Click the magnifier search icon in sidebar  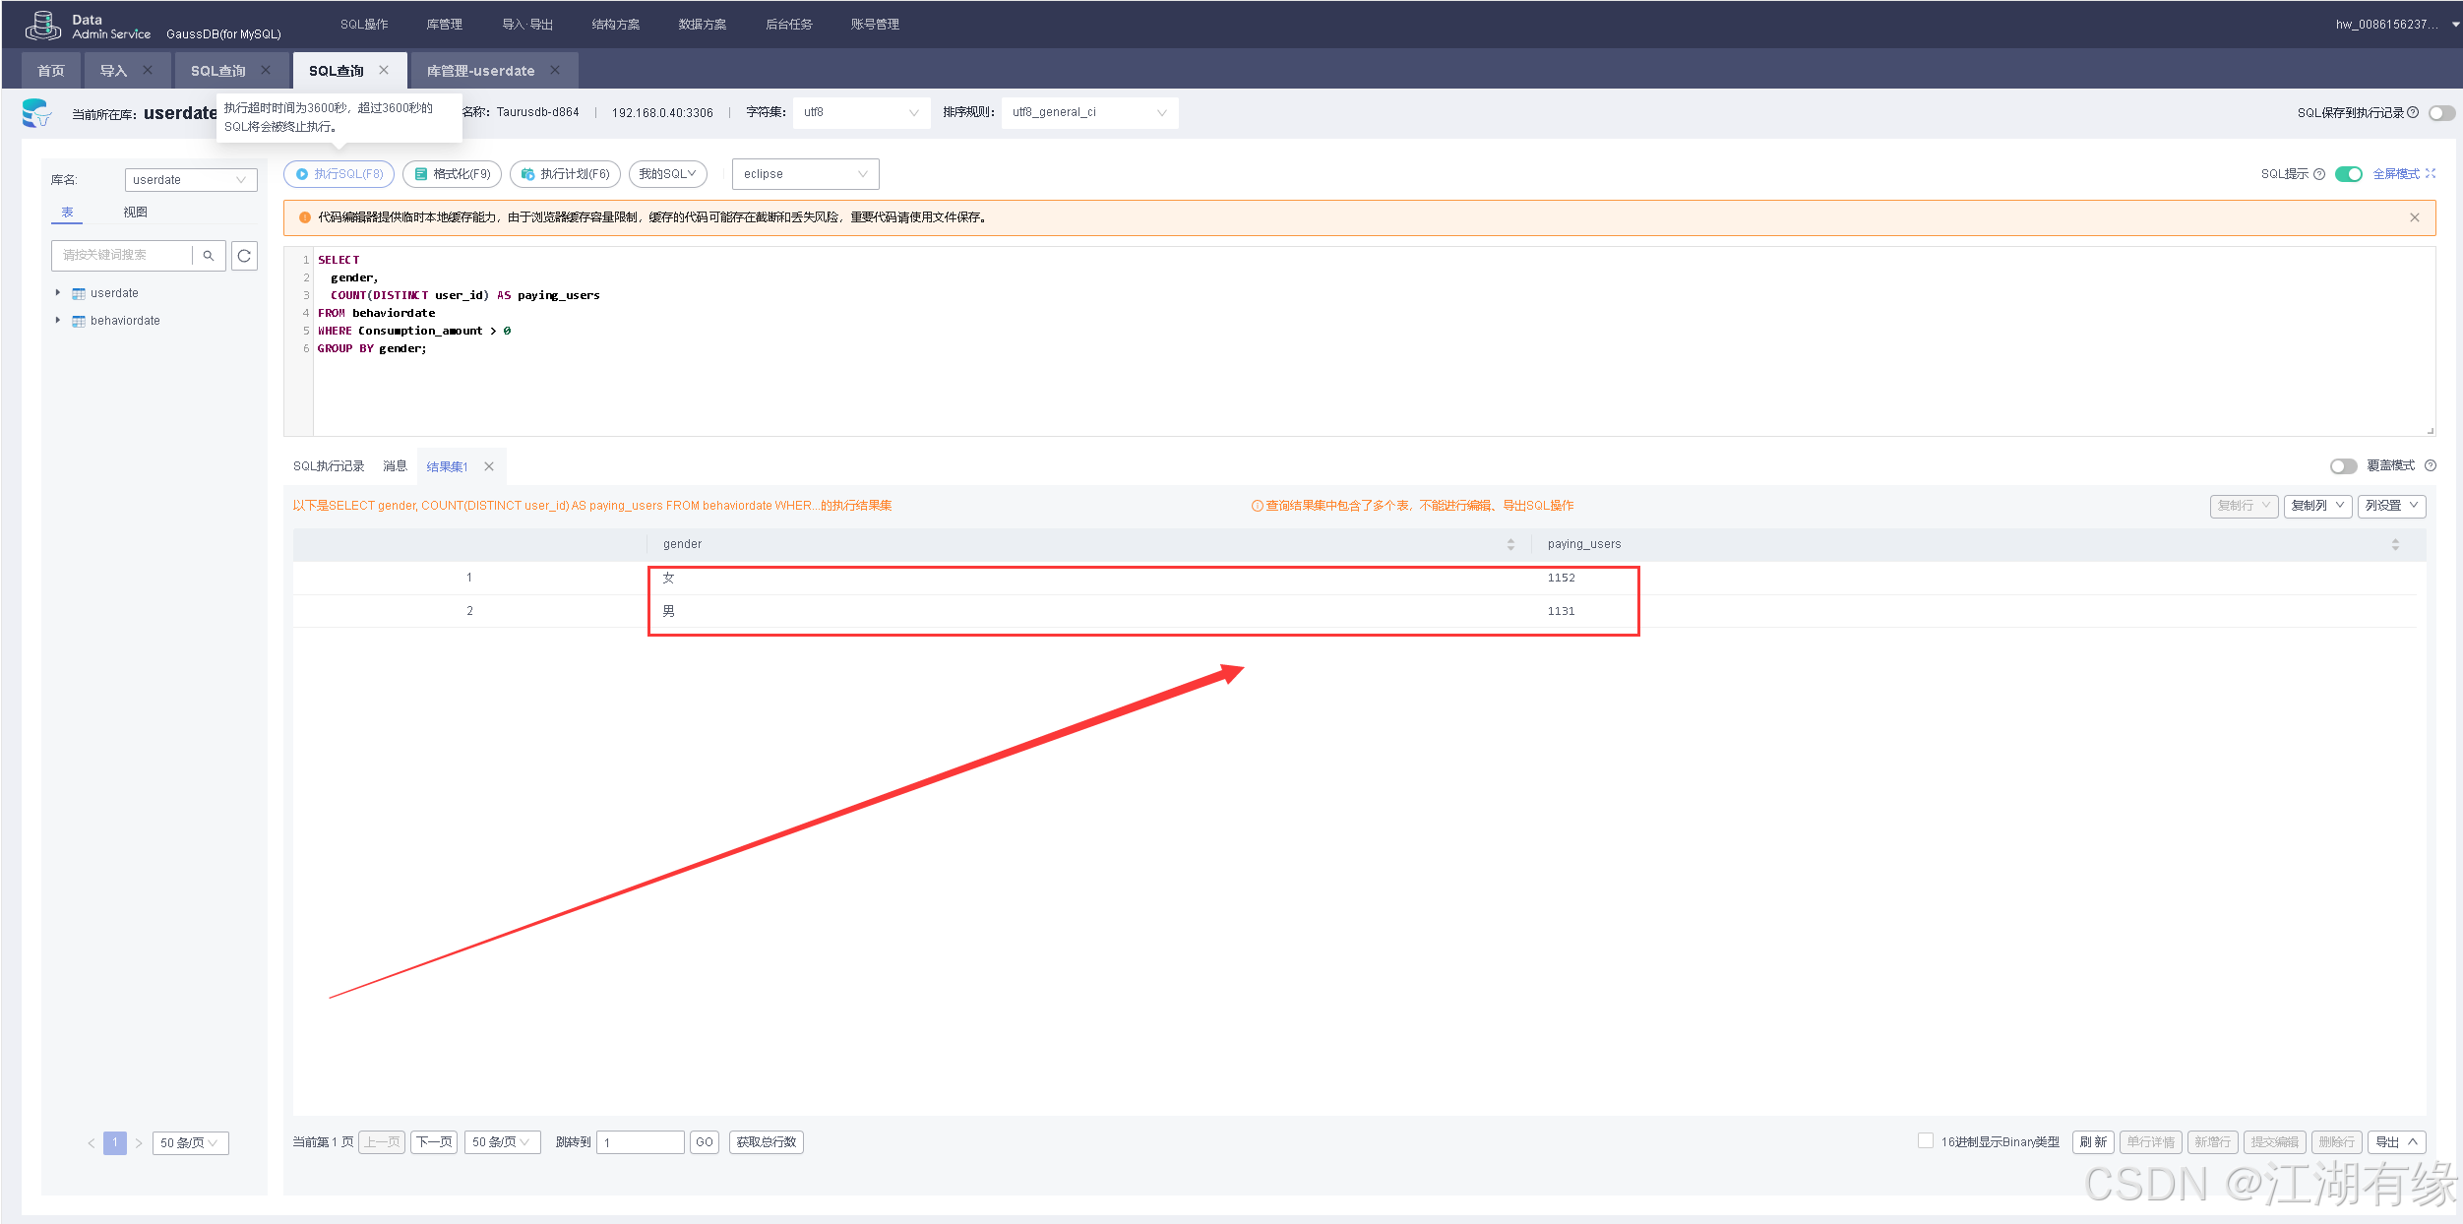(x=209, y=256)
